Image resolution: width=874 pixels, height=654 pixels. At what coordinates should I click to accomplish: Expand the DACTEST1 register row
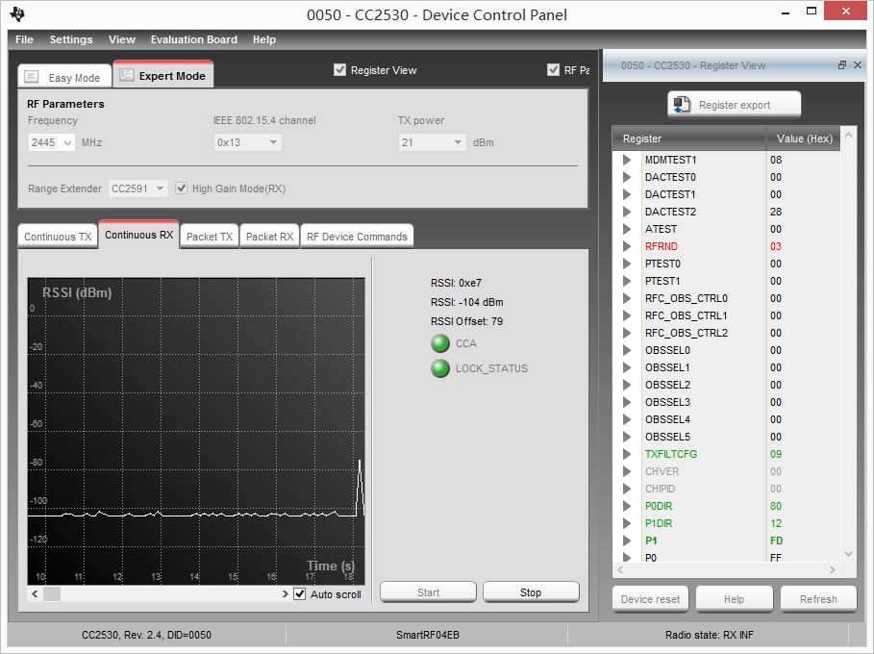(627, 194)
